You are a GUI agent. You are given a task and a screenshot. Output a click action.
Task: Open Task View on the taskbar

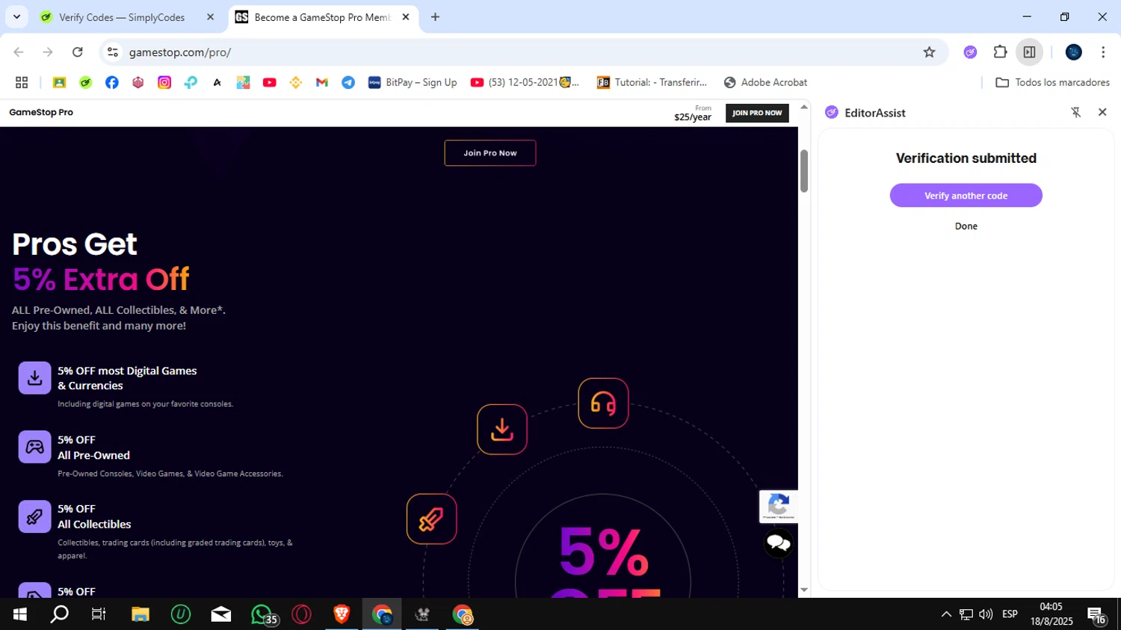click(x=99, y=614)
